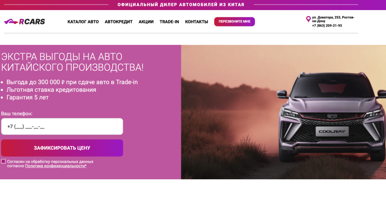Click the ОФИЦИАЛЬНЫЙ ДИЛЕР АВТОМОБИЛЕЙ ИЗ КИТАЯ banner
Screen dimensions: 386x208
[181, 5]
